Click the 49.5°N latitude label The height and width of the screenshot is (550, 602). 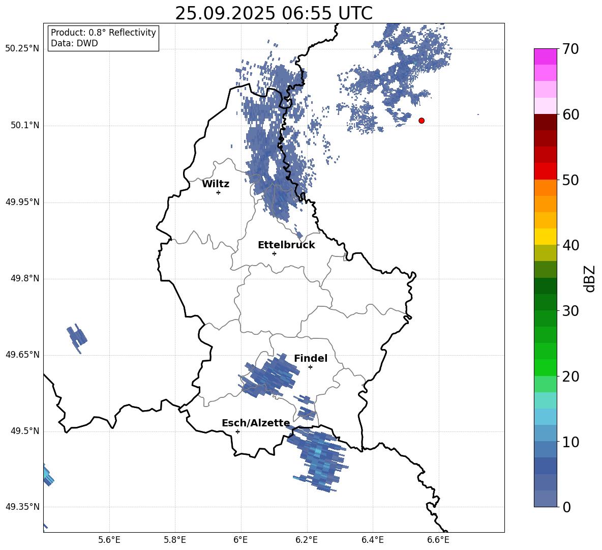coord(25,431)
